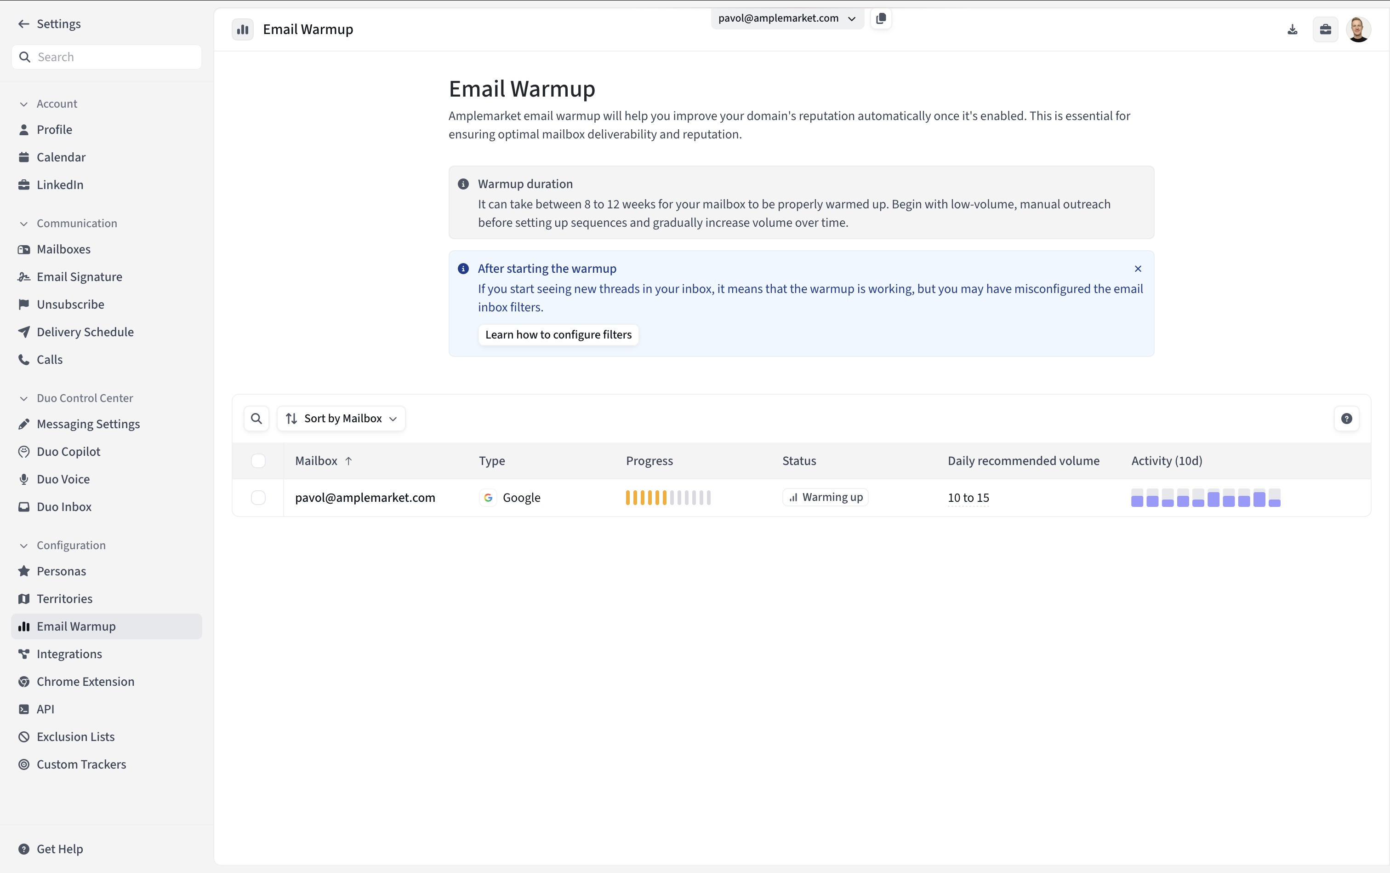Viewport: 1390px width, 873px height.
Task: Go back using the Settings arrow
Action: tap(23, 23)
